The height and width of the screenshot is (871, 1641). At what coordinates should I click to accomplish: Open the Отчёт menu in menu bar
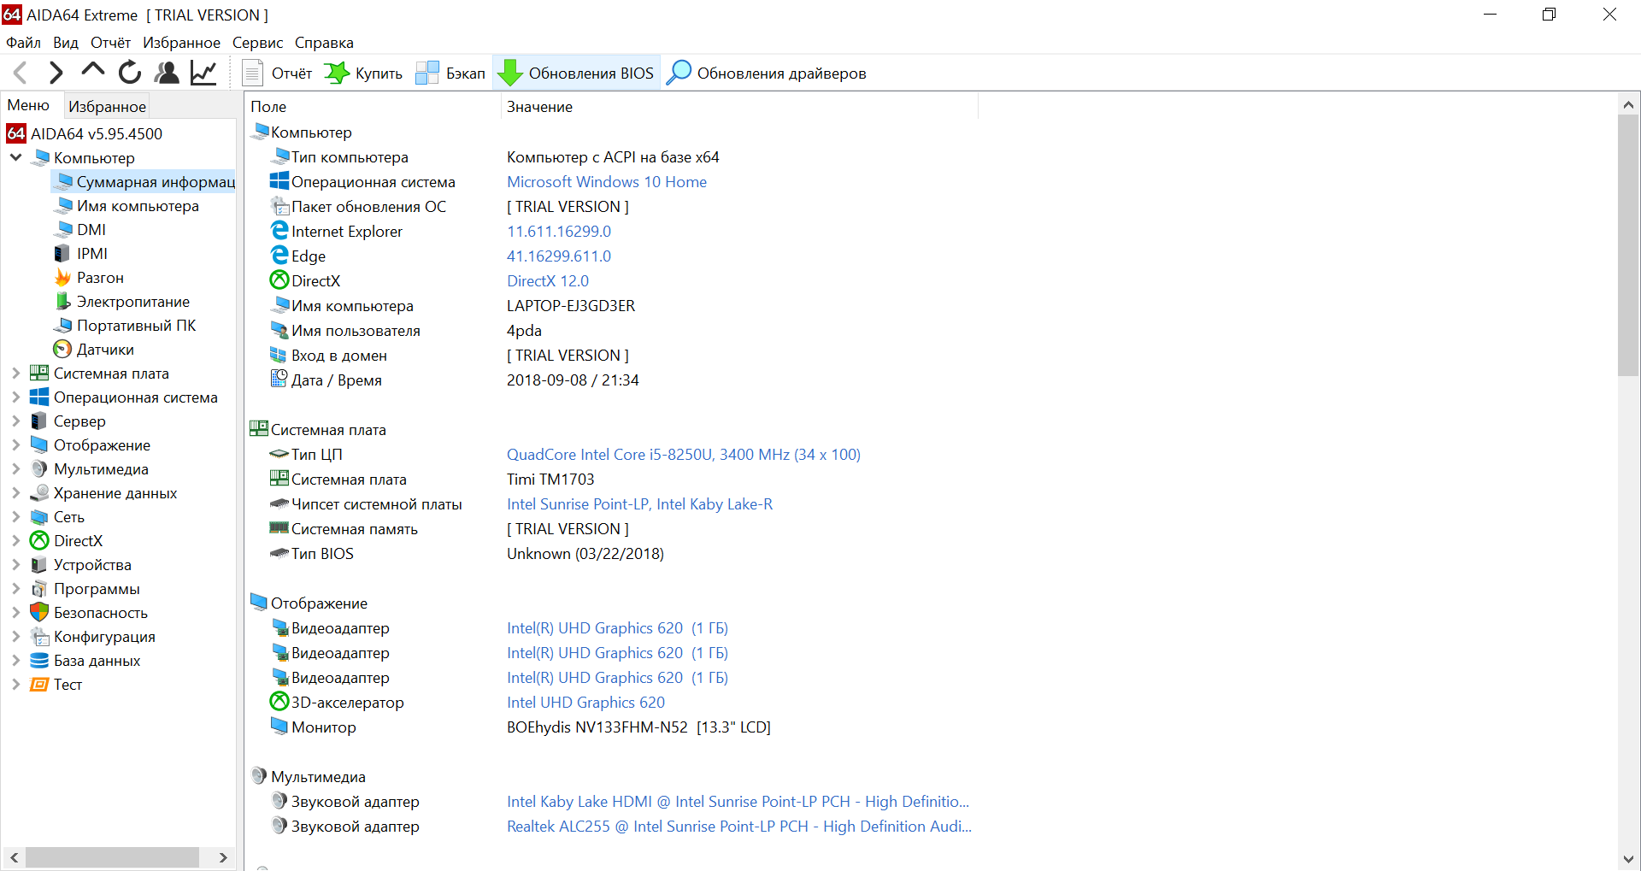tap(111, 43)
